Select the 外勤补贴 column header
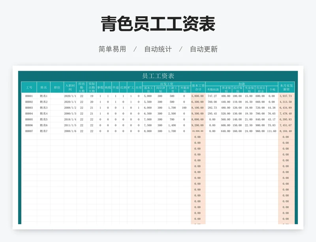This screenshot has height=242, width=316. click(x=185, y=89)
